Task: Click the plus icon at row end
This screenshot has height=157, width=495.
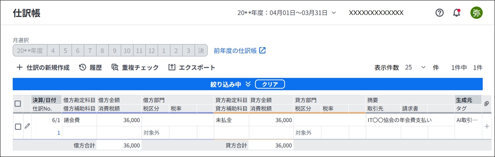Action: [487, 126]
